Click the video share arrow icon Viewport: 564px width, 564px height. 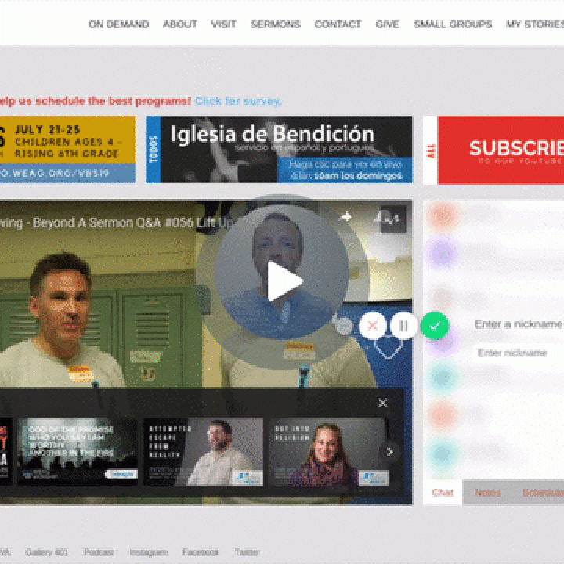(x=345, y=217)
